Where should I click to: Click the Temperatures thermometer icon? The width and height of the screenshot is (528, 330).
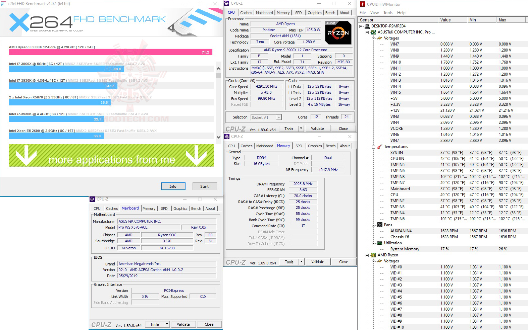(380, 147)
